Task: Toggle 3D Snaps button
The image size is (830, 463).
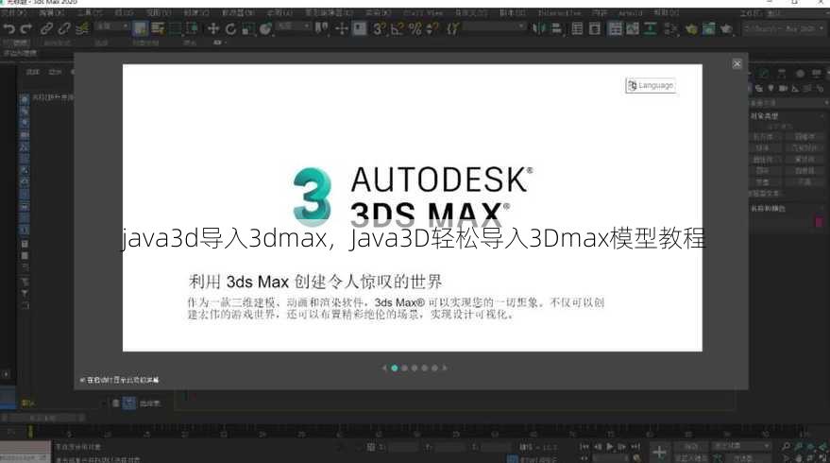Action: [379, 28]
